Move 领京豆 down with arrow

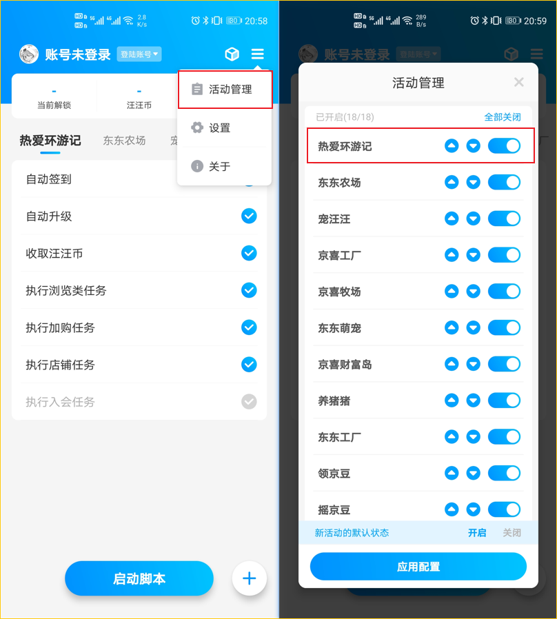pos(474,473)
